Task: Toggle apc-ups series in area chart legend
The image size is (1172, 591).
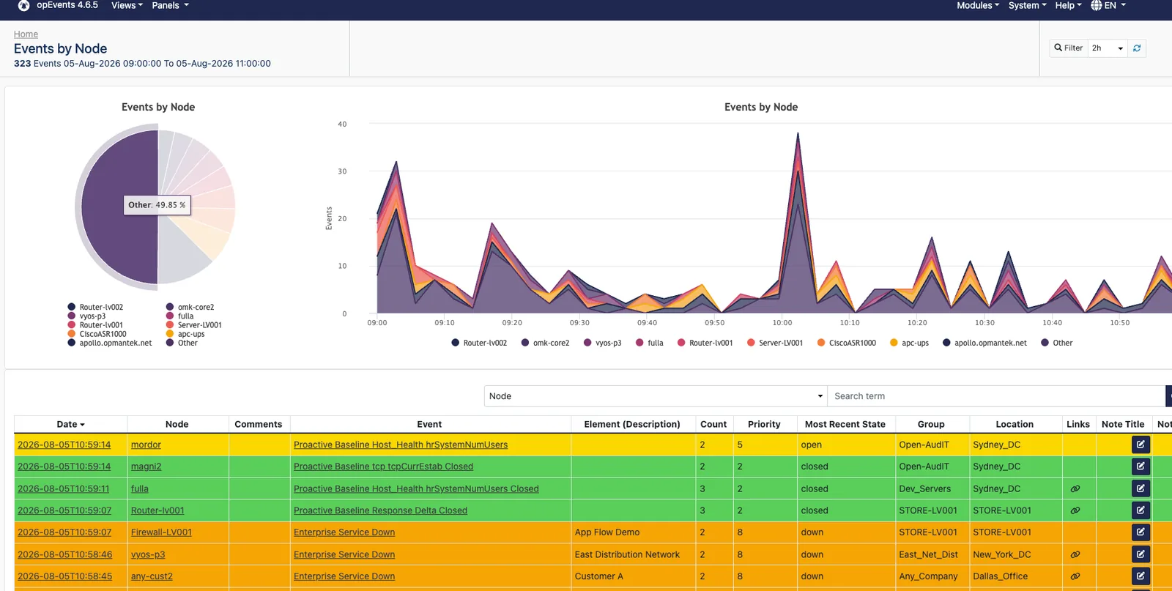Action: tap(909, 343)
